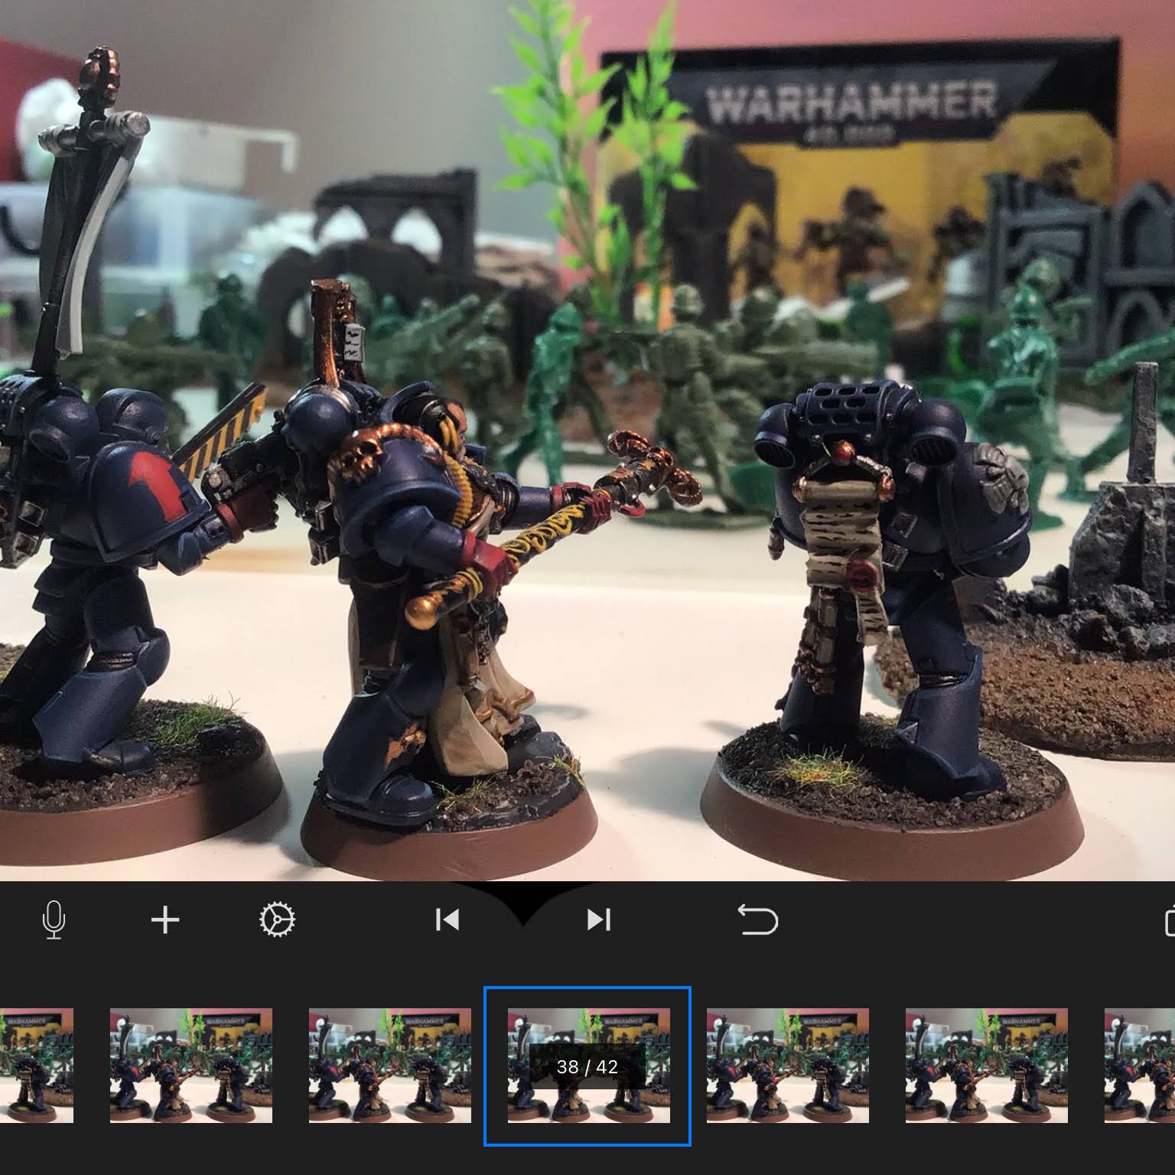Select the cut-off thumbnail at the timeline's right edge
Image resolution: width=1175 pixels, height=1175 pixels.
(1140, 1066)
